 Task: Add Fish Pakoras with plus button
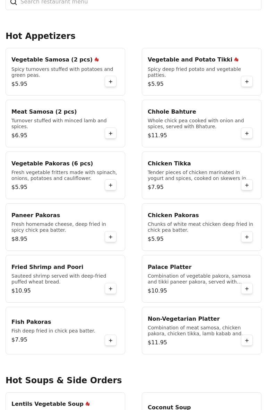click(111, 341)
